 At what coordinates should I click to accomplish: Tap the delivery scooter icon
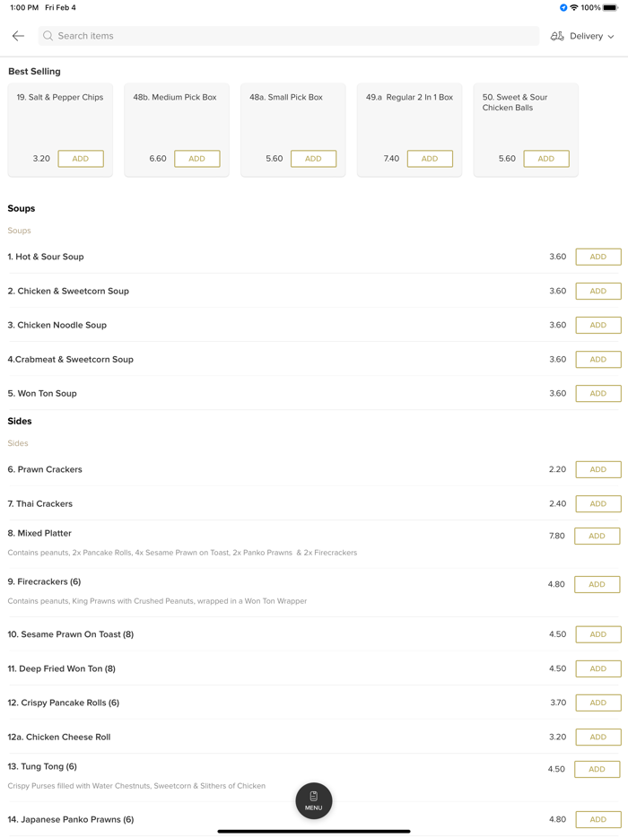pyautogui.click(x=557, y=36)
